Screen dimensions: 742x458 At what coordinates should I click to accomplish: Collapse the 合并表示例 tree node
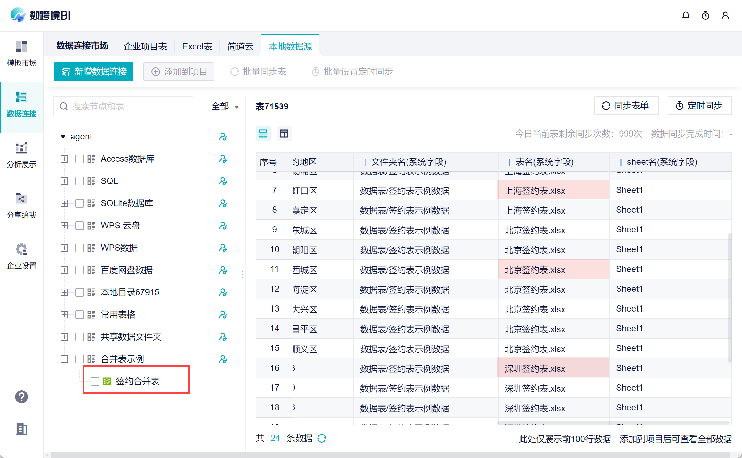pos(64,359)
